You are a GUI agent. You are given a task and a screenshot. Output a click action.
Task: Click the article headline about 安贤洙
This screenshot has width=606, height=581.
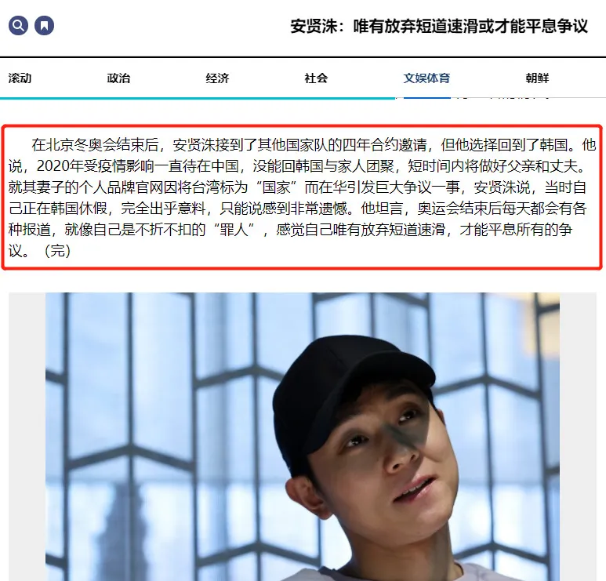pyautogui.click(x=439, y=27)
